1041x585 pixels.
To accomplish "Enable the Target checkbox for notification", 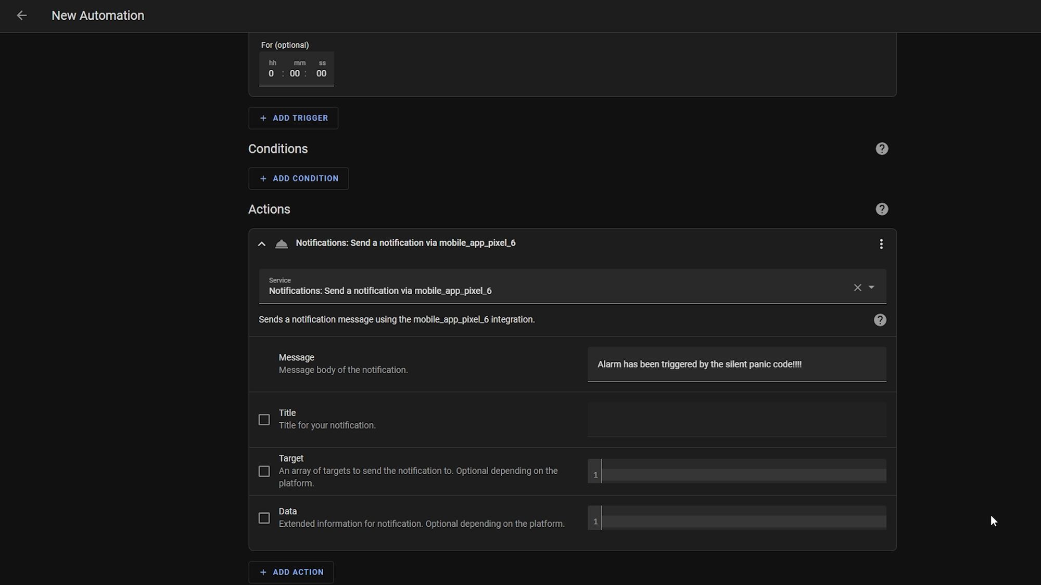I will pos(264,471).
